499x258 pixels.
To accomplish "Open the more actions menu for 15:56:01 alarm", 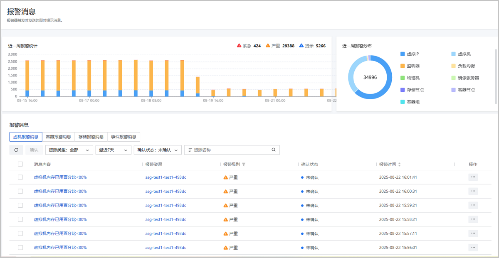I will [x=473, y=248].
